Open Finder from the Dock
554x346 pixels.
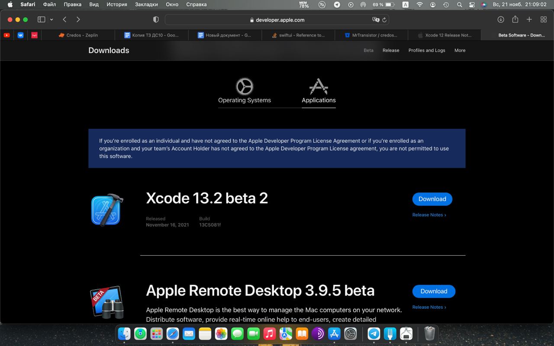(124, 333)
